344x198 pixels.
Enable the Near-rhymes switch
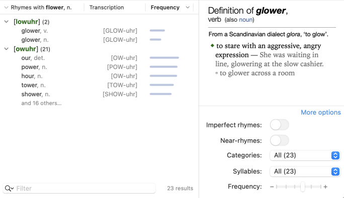click(279, 140)
